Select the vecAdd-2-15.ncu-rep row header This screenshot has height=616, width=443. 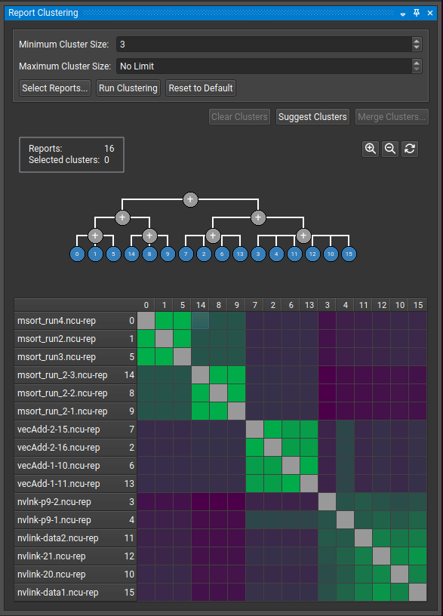click(75, 430)
